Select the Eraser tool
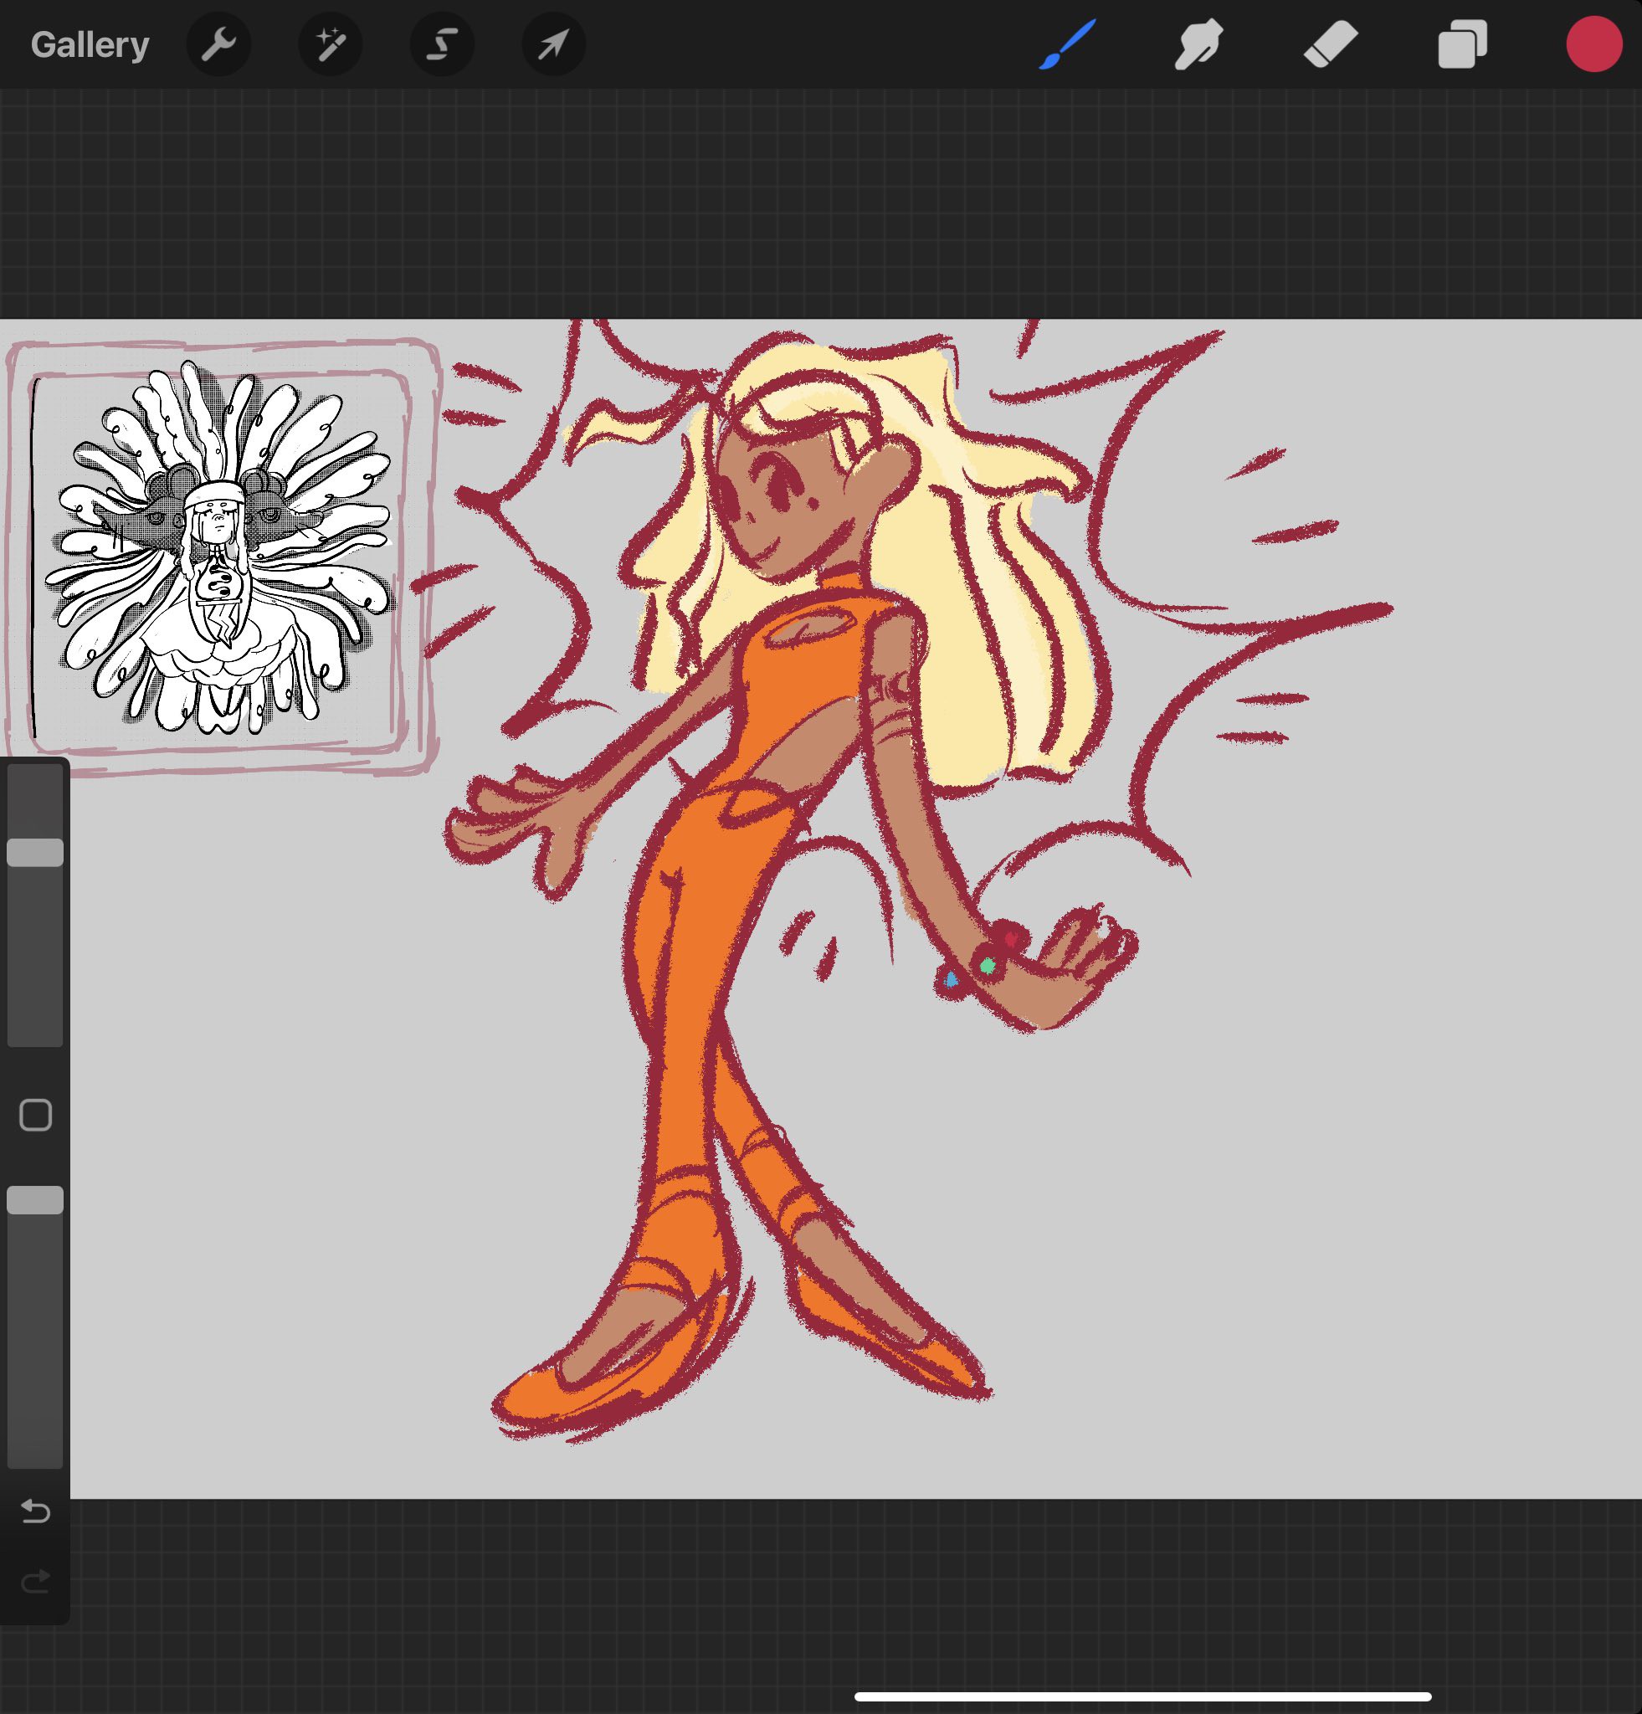Image resolution: width=1642 pixels, height=1714 pixels. point(1330,44)
